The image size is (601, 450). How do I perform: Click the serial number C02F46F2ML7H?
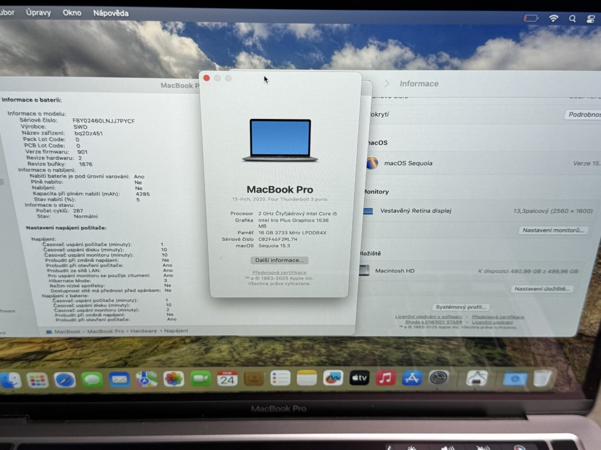tap(278, 239)
